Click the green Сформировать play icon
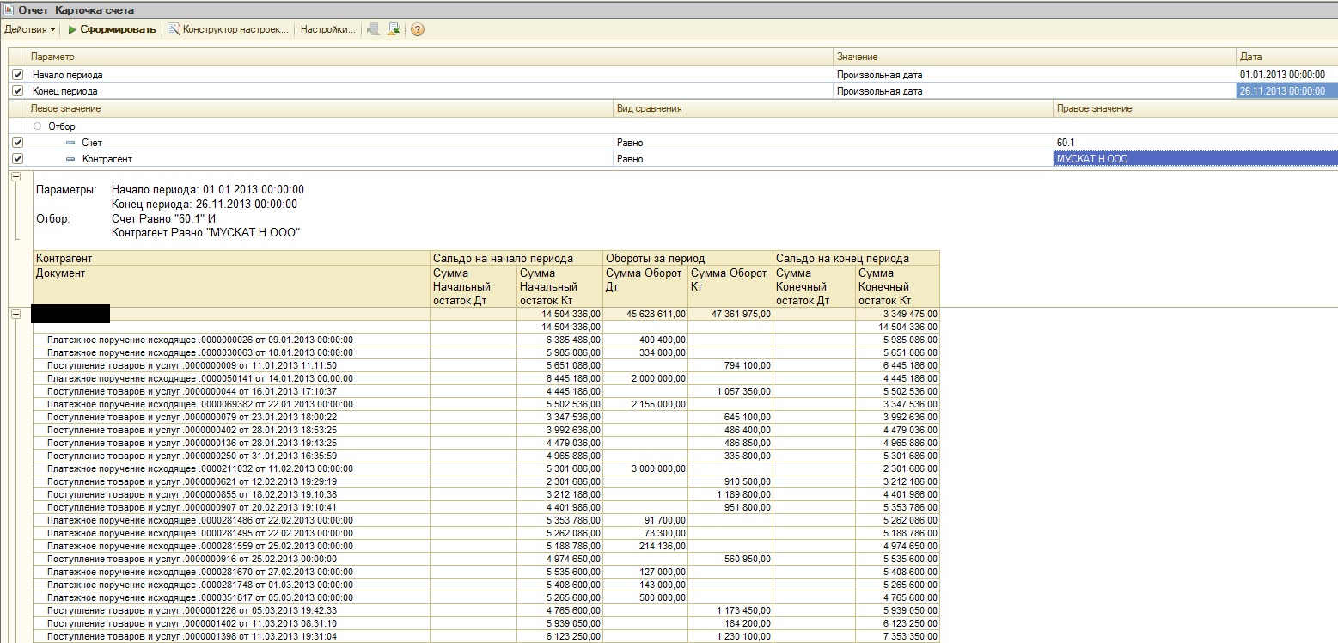1338x643 pixels. click(x=73, y=29)
